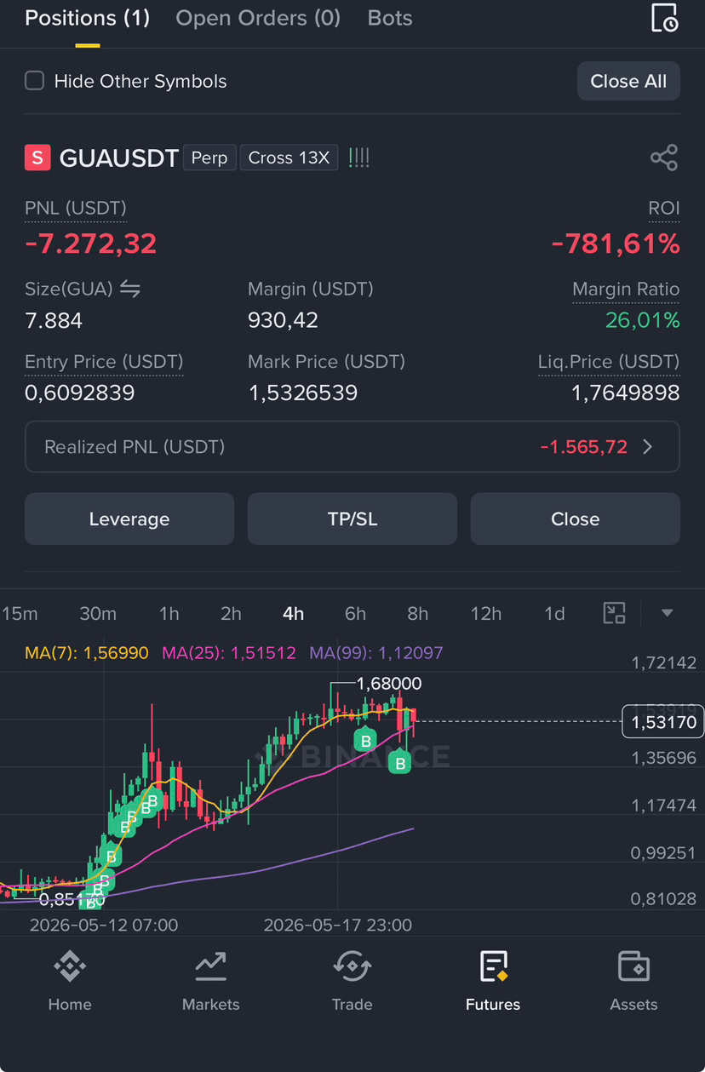Image resolution: width=705 pixels, height=1072 pixels.
Task: Select the 1d chart interval
Action: point(554,613)
